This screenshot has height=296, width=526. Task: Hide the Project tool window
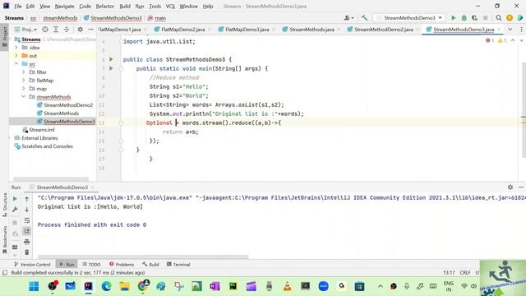coord(90,30)
